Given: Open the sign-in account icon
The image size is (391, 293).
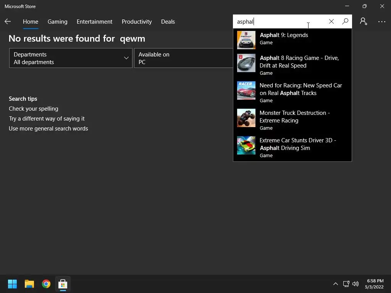Looking at the screenshot, I should coord(364,21).
